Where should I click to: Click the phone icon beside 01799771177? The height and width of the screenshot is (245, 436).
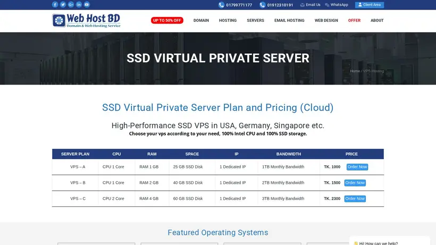coord(221,5)
